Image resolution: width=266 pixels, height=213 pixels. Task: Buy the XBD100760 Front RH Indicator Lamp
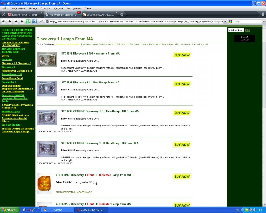point(182,176)
